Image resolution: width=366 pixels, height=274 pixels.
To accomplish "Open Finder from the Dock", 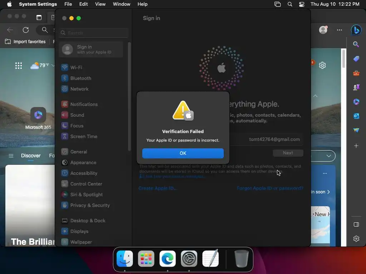I will click(125, 259).
